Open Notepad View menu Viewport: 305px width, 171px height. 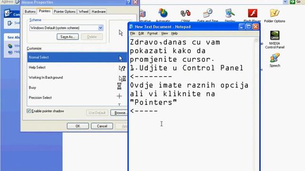(164, 33)
